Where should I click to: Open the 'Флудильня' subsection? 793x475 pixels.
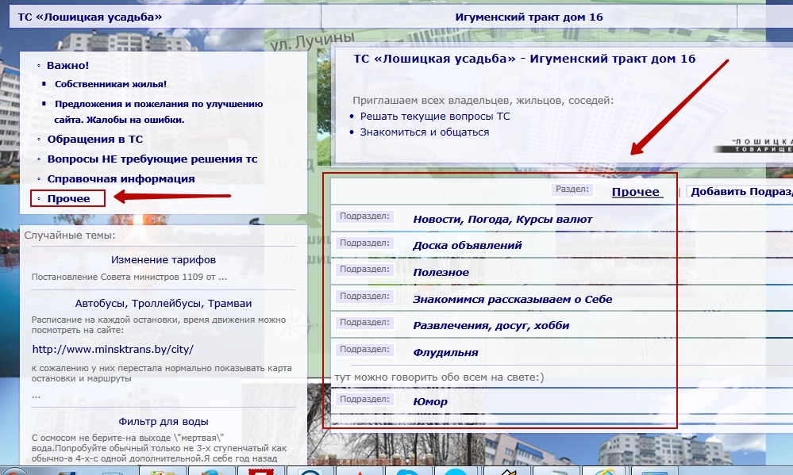445,352
